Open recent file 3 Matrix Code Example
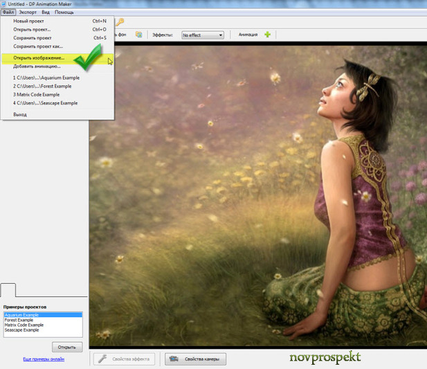427x369 pixels. 57,95
